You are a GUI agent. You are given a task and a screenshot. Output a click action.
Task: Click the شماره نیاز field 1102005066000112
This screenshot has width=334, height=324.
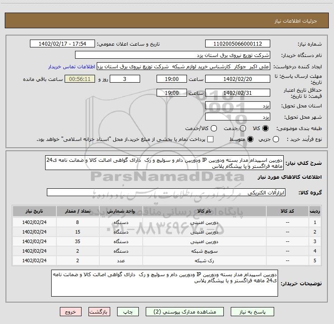[238, 44]
